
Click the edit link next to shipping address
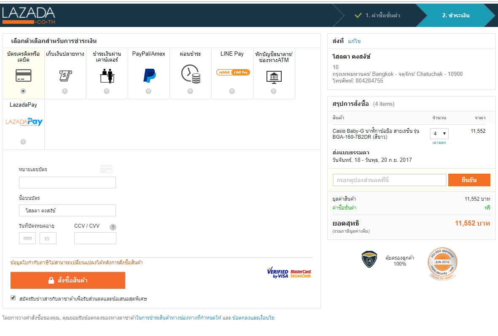pos(354,41)
